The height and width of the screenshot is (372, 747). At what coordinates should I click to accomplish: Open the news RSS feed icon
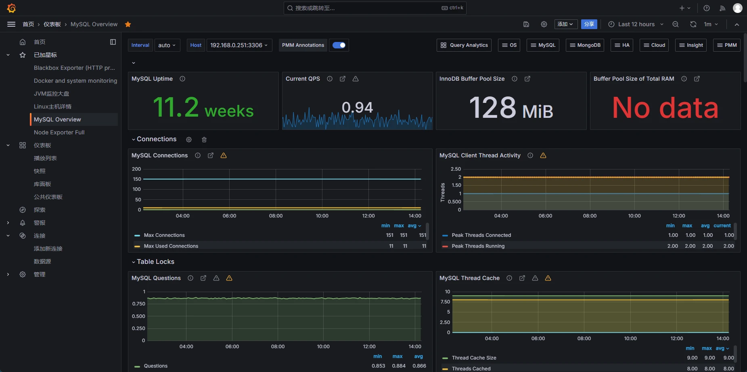[722, 8]
